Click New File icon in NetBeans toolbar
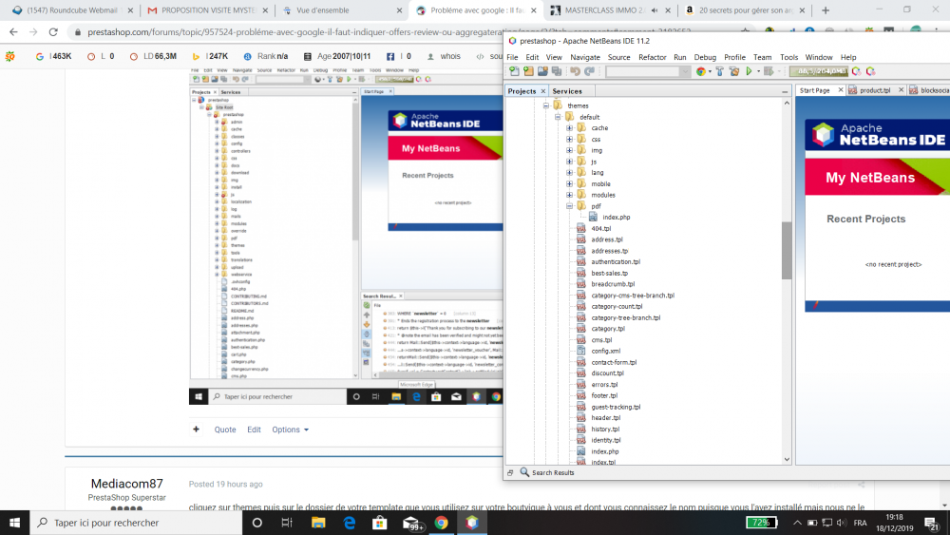Viewport: 950px width, 535px height. click(514, 71)
